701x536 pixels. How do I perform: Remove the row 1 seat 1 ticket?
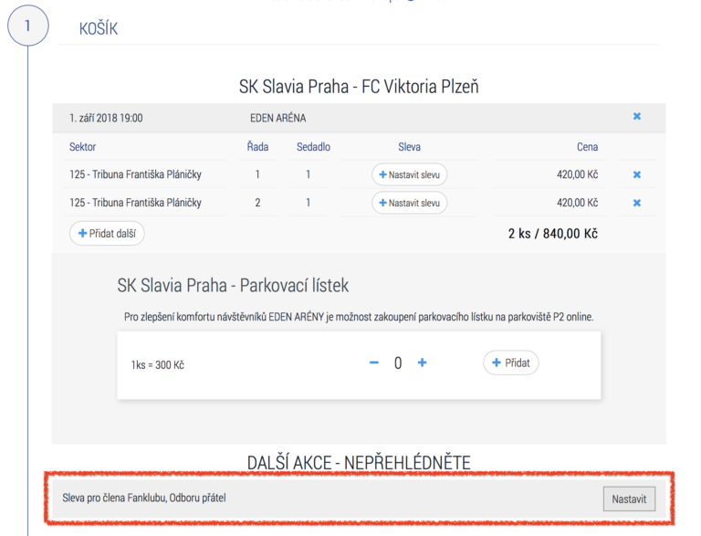[x=636, y=174]
